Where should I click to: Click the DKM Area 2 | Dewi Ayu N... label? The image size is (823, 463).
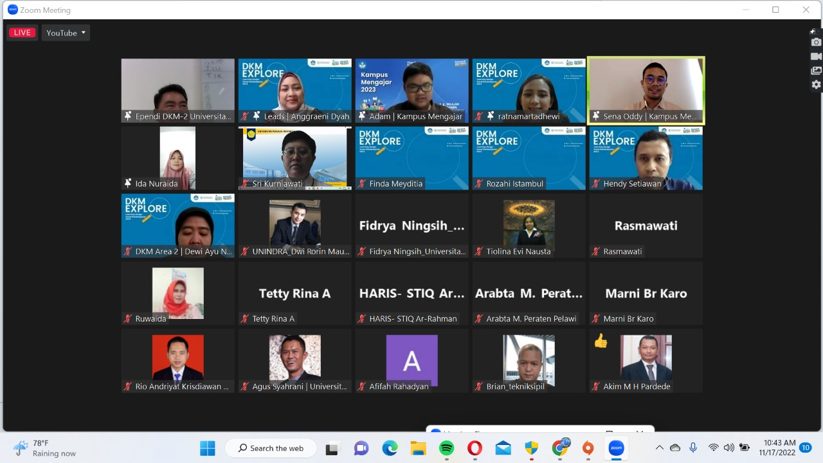click(184, 251)
